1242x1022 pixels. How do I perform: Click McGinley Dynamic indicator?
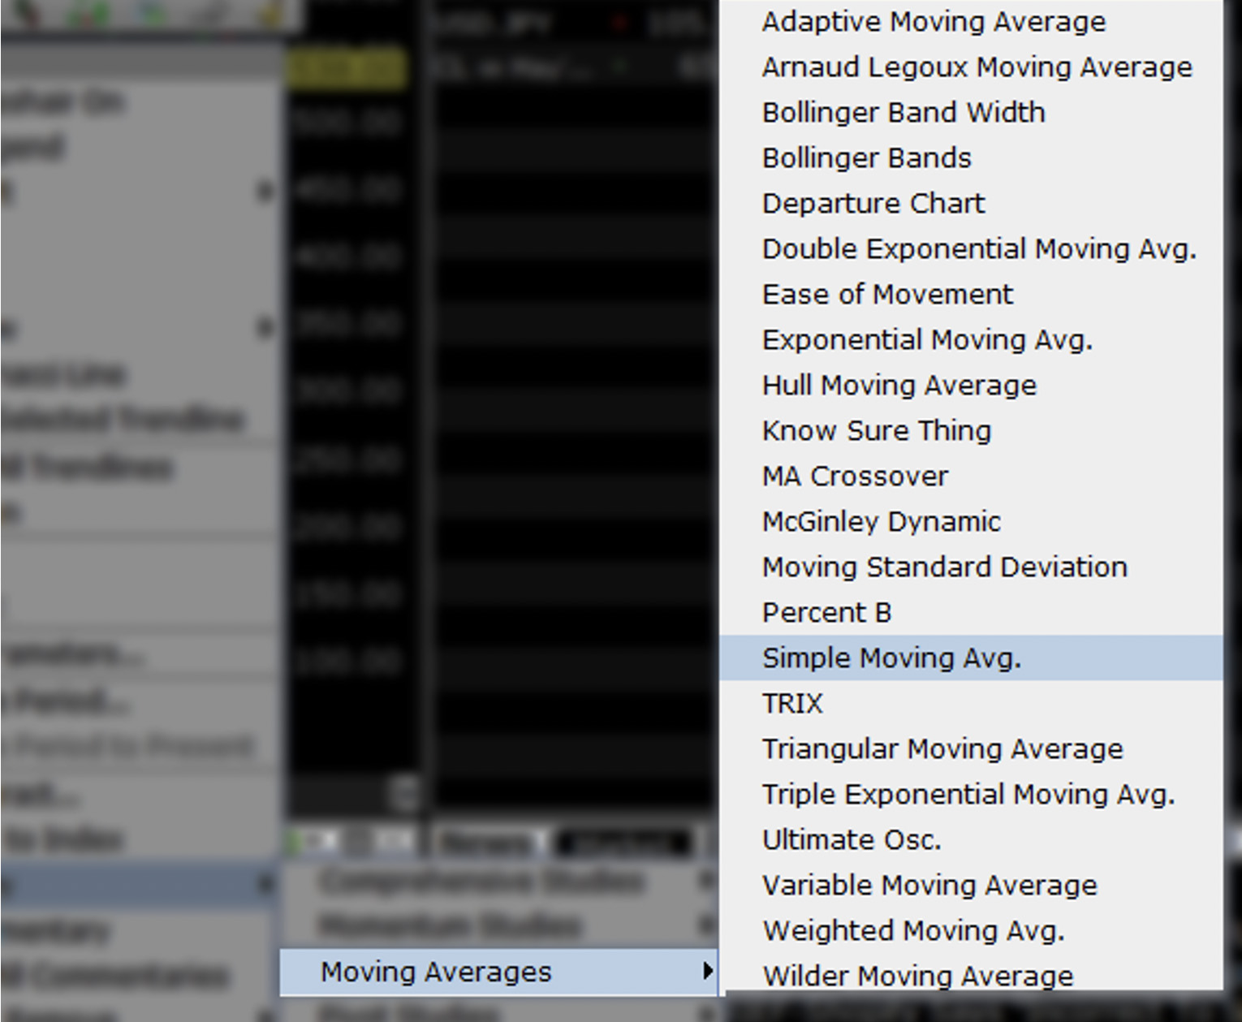click(881, 522)
